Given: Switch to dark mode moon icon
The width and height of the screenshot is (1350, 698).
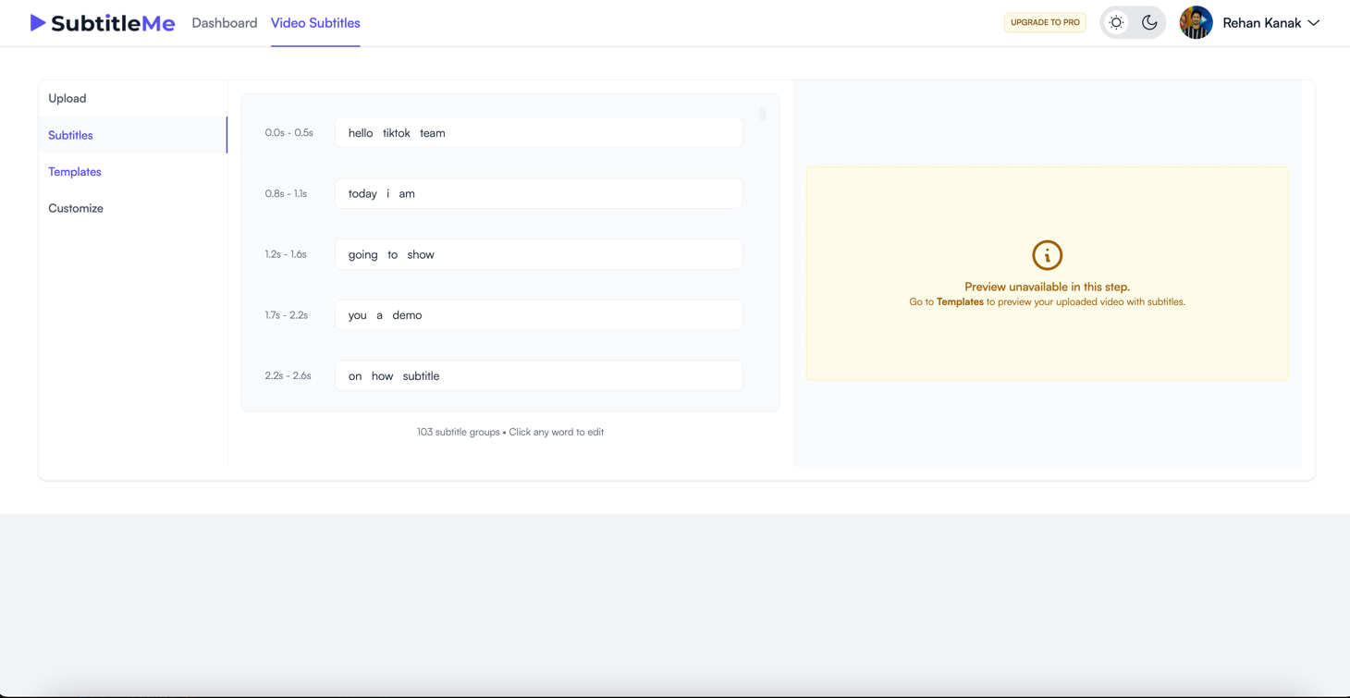Looking at the screenshot, I should click(x=1149, y=23).
